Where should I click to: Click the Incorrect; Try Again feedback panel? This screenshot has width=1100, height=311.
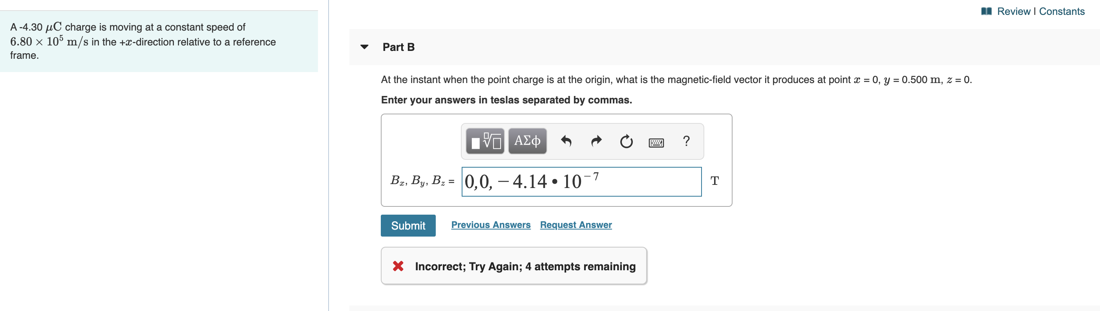point(513,266)
